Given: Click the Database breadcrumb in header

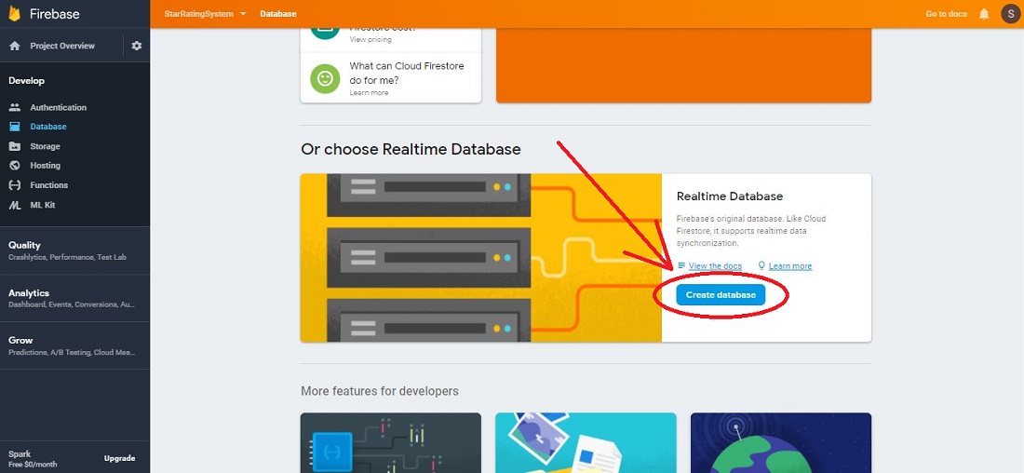Looking at the screenshot, I should (x=277, y=14).
